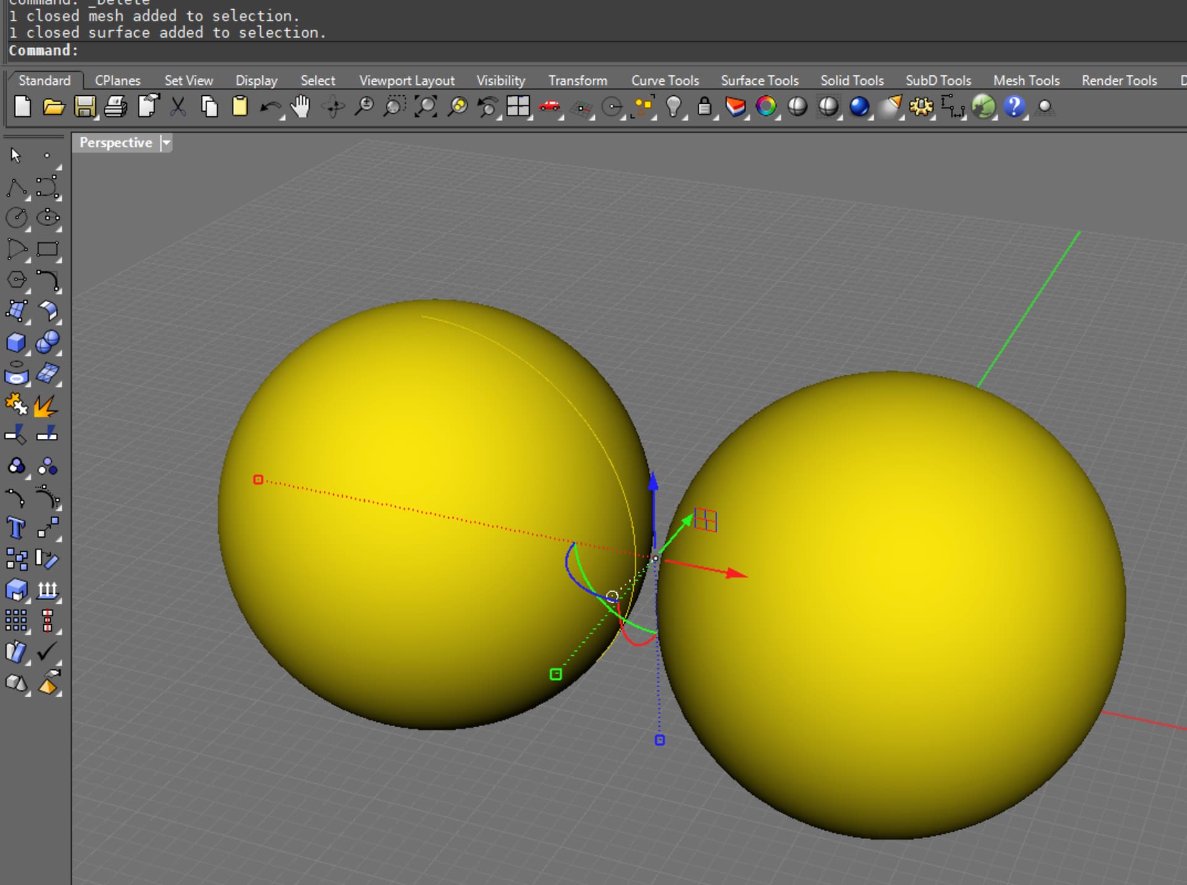Open the four-viewport layout icon
Viewport: 1187px width, 885px height.
[518, 107]
